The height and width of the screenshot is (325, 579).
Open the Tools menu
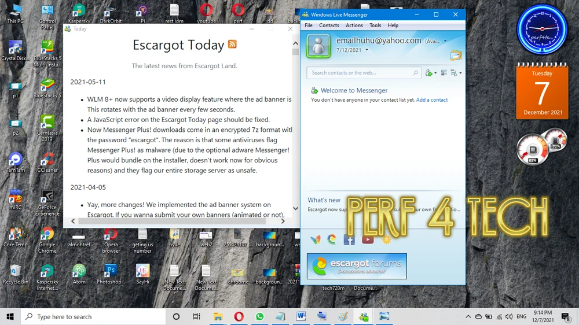point(375,25)
